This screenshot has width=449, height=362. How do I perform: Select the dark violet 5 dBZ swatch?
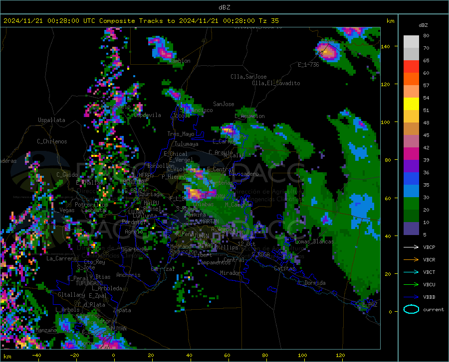411,229
